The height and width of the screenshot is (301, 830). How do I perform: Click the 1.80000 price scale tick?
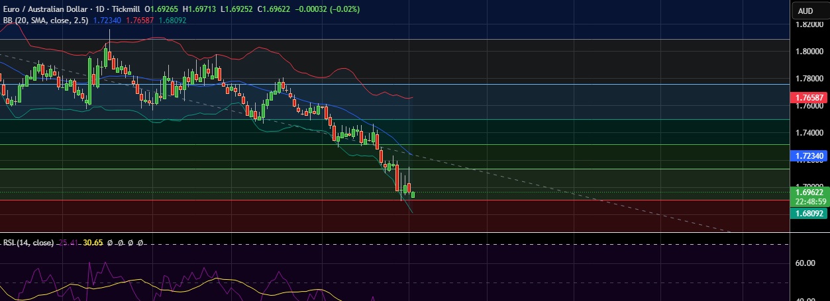[809, 52]
